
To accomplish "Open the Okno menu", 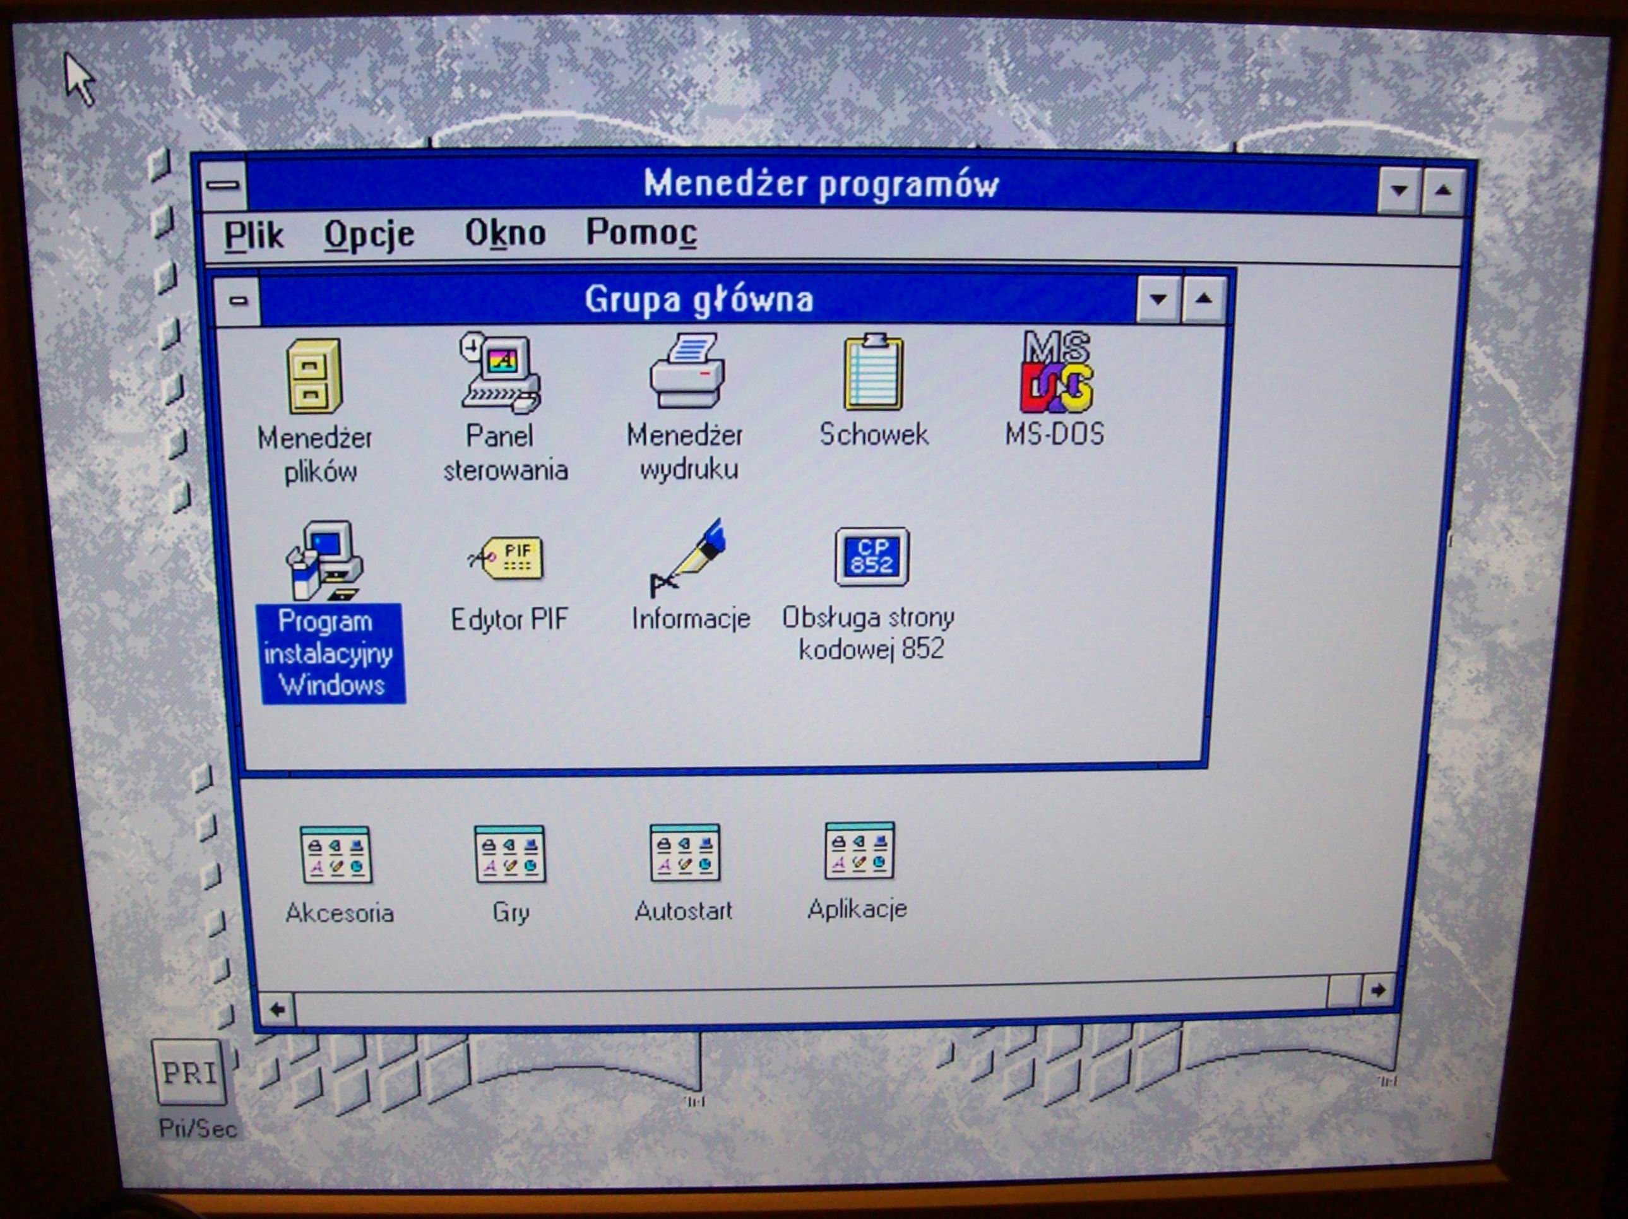I will click(x=505, y=234).
